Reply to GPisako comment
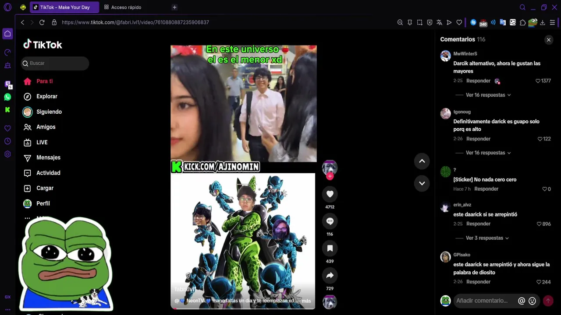Viewport: 561px width, 315px height. 478,282
